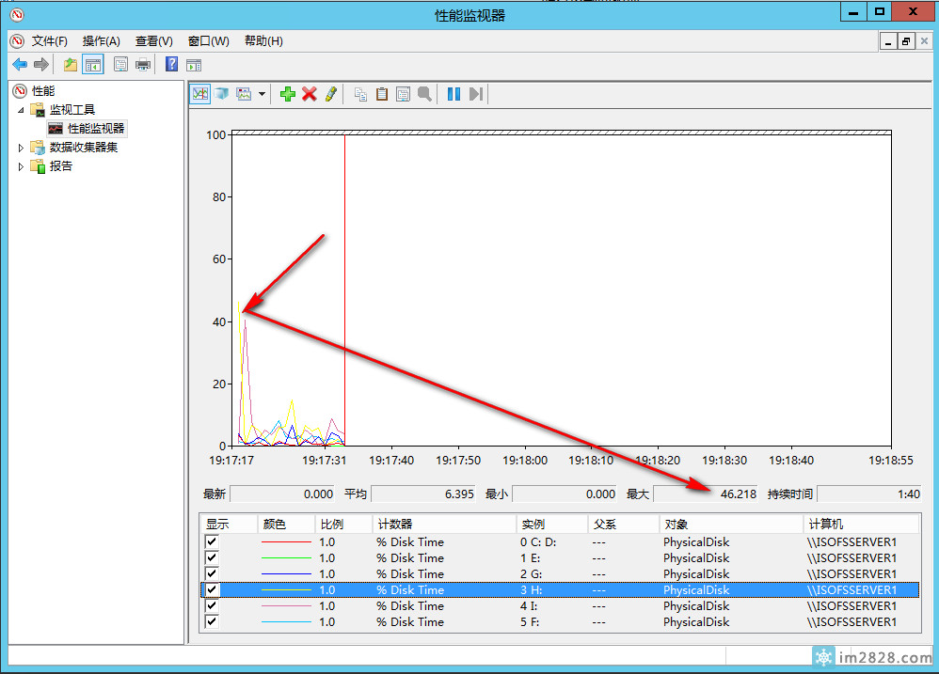Select 性能监视器 in the tree

95,129
